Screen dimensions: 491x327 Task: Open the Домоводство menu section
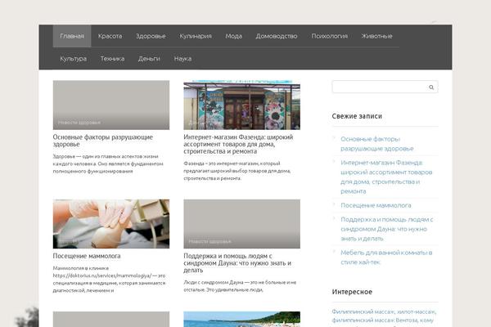pos(277,36)
